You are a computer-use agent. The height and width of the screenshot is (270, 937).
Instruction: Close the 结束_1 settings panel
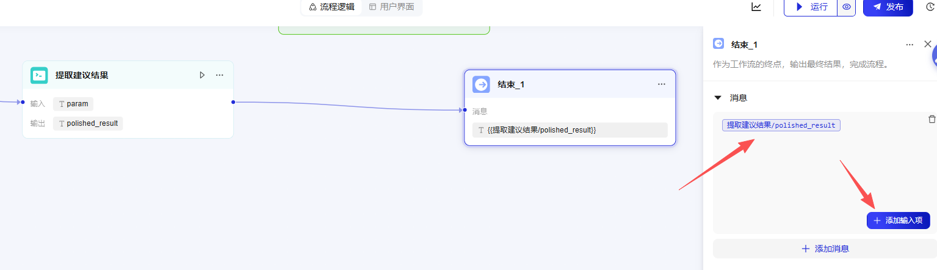(928, 44)
